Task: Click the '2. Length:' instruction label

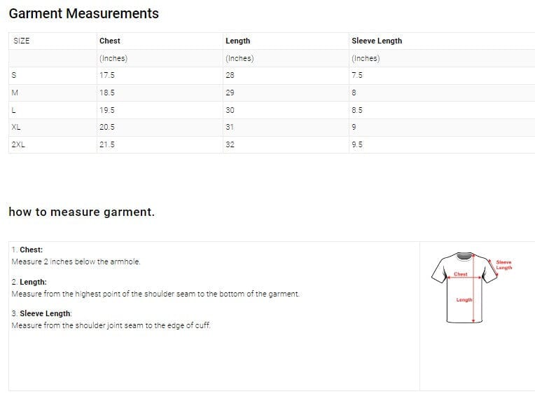Action: click(x=29, y=282)
